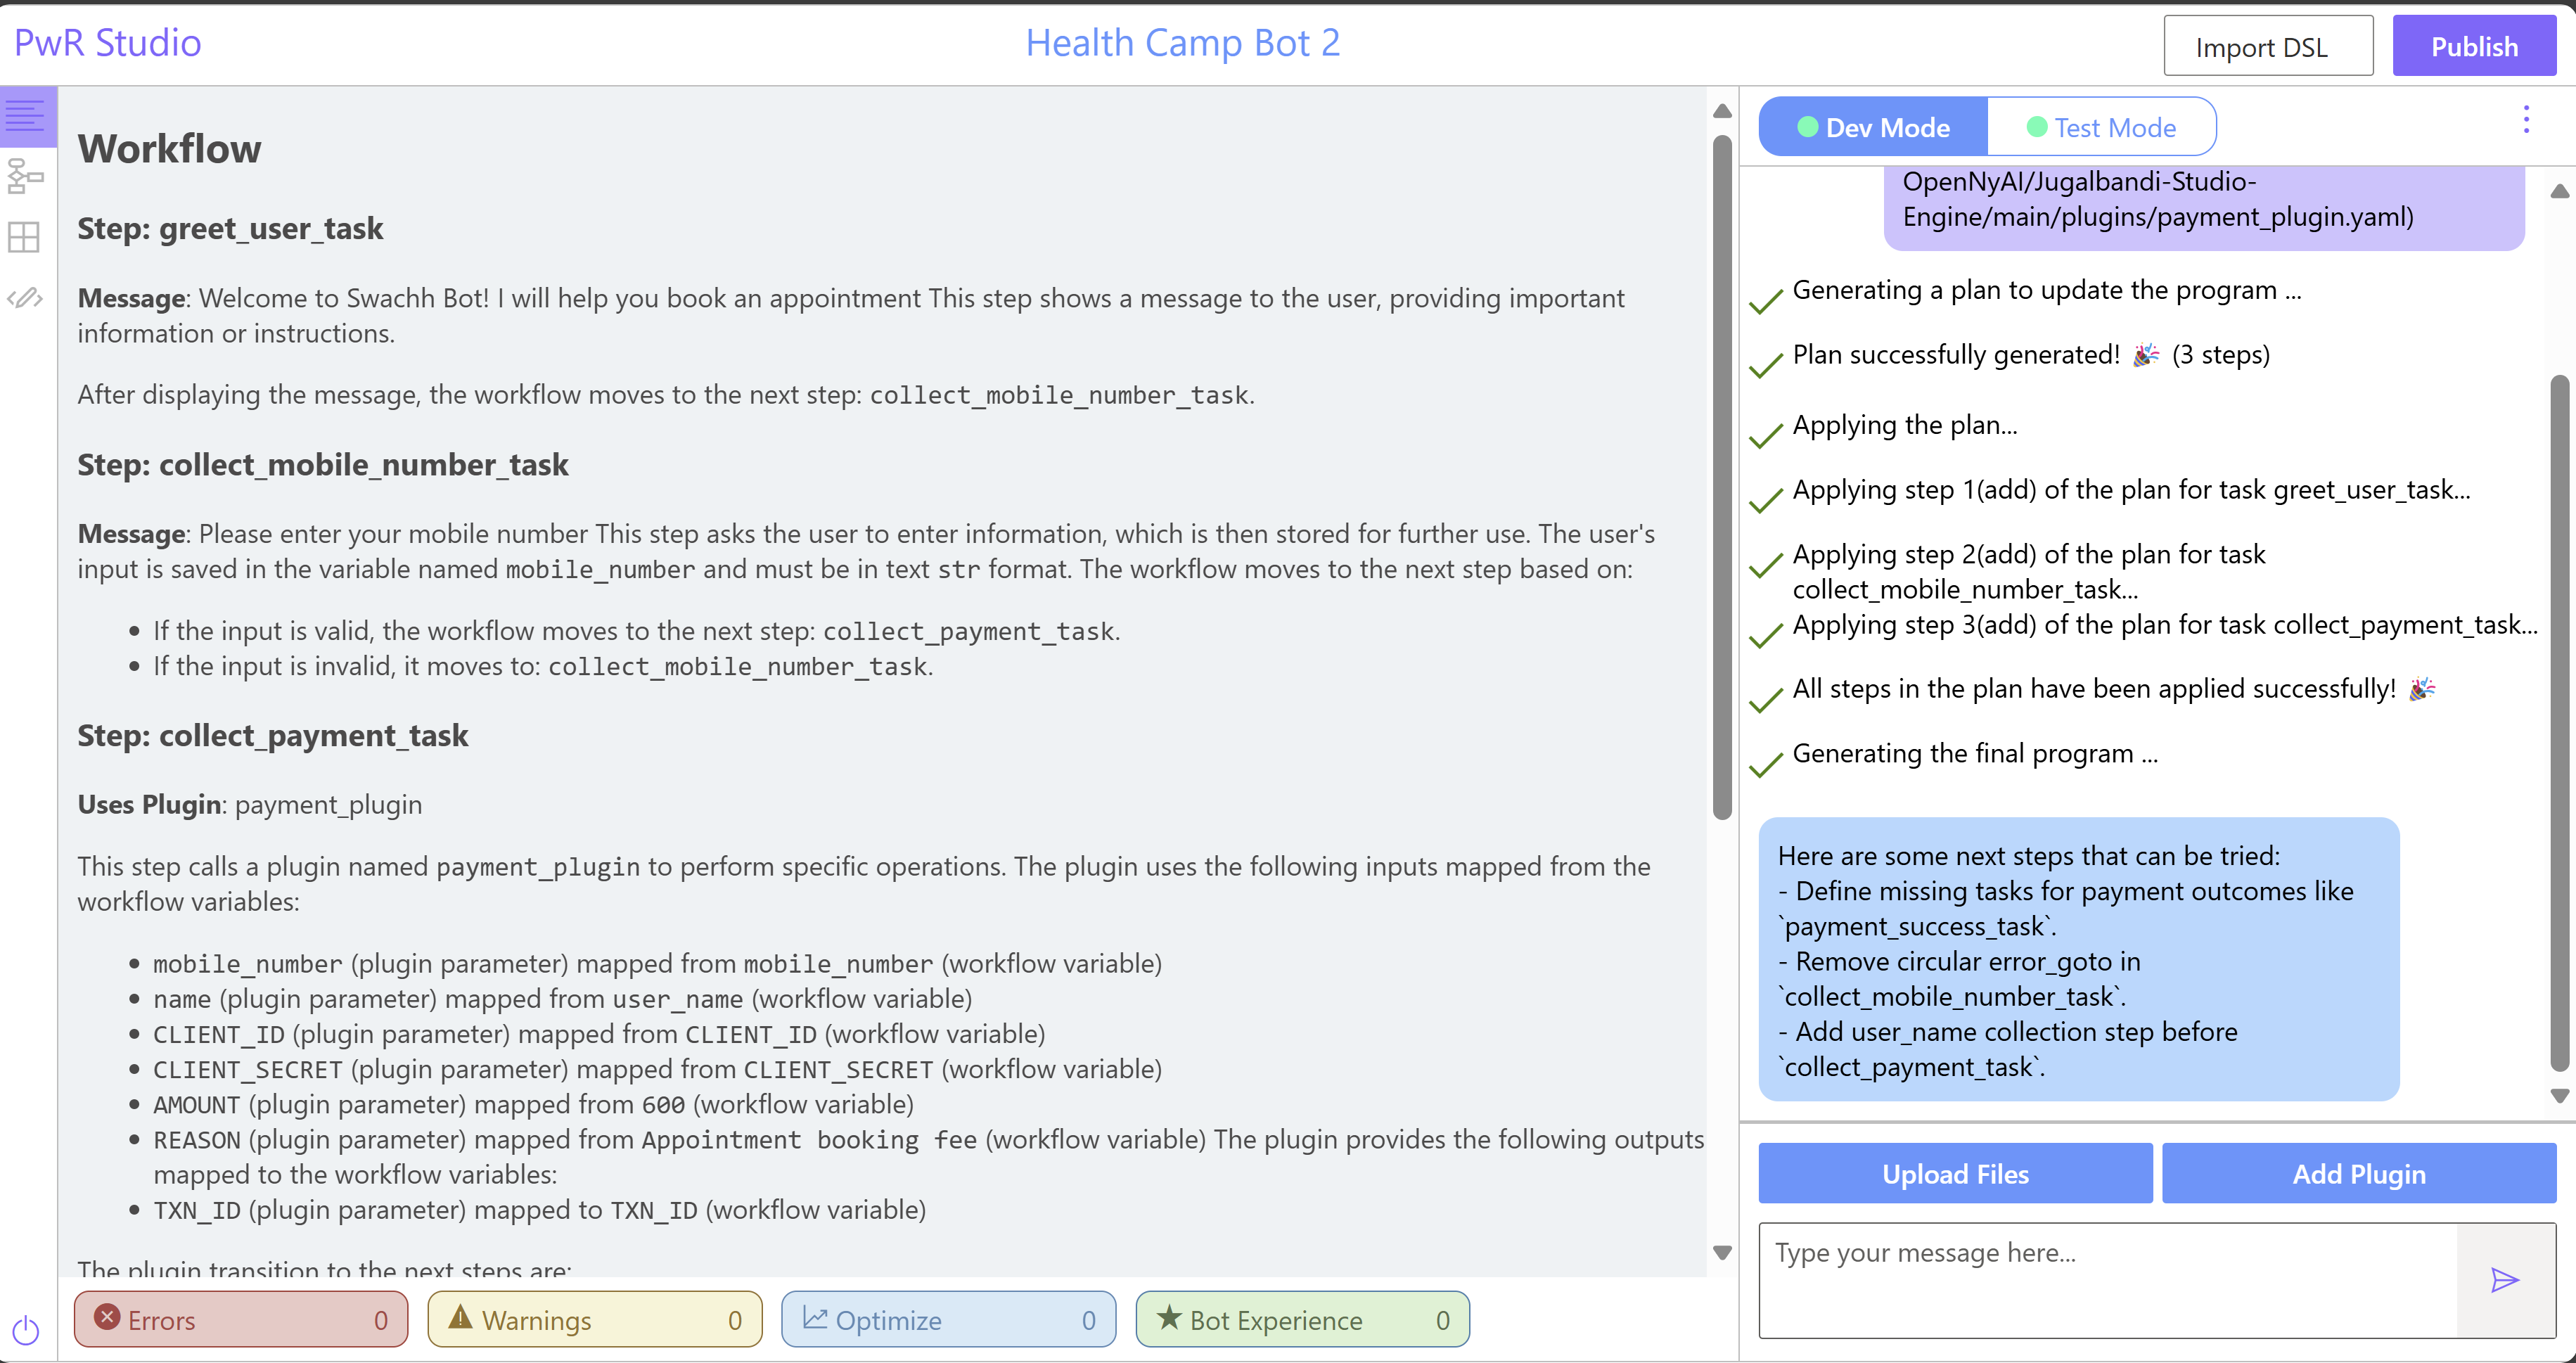Open the code view sidebar icon
Viewport: 2576px width, 1363px height.
(26, 298)
